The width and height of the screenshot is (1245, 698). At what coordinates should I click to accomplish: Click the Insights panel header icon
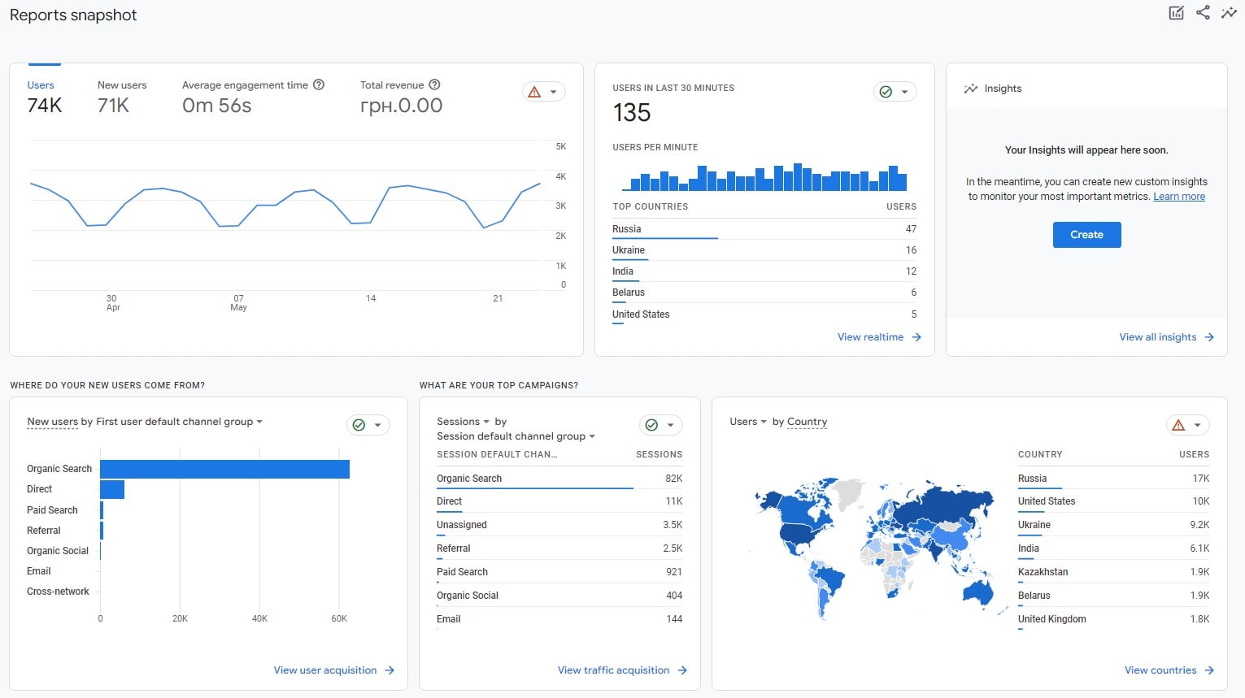pyautogui.click(x=971, y=88)
